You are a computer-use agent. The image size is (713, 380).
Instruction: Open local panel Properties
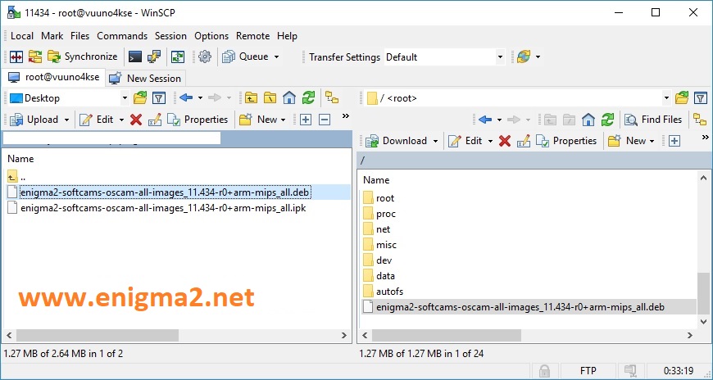[x=198, y=120]
